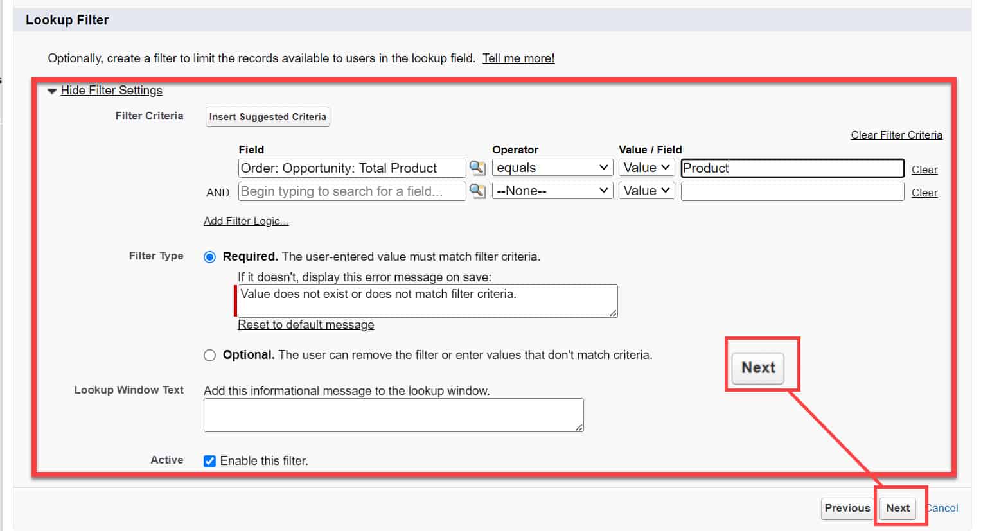Click Clear Filter Criteria
This screenshot has height=531, width=981.
[x=896, y=135]
